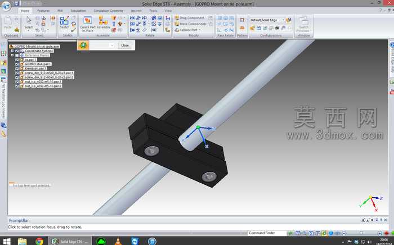Toggle GOPRO stuk.par:1 checkbox
Screen dimensions: 394x245
coord(17,64)
